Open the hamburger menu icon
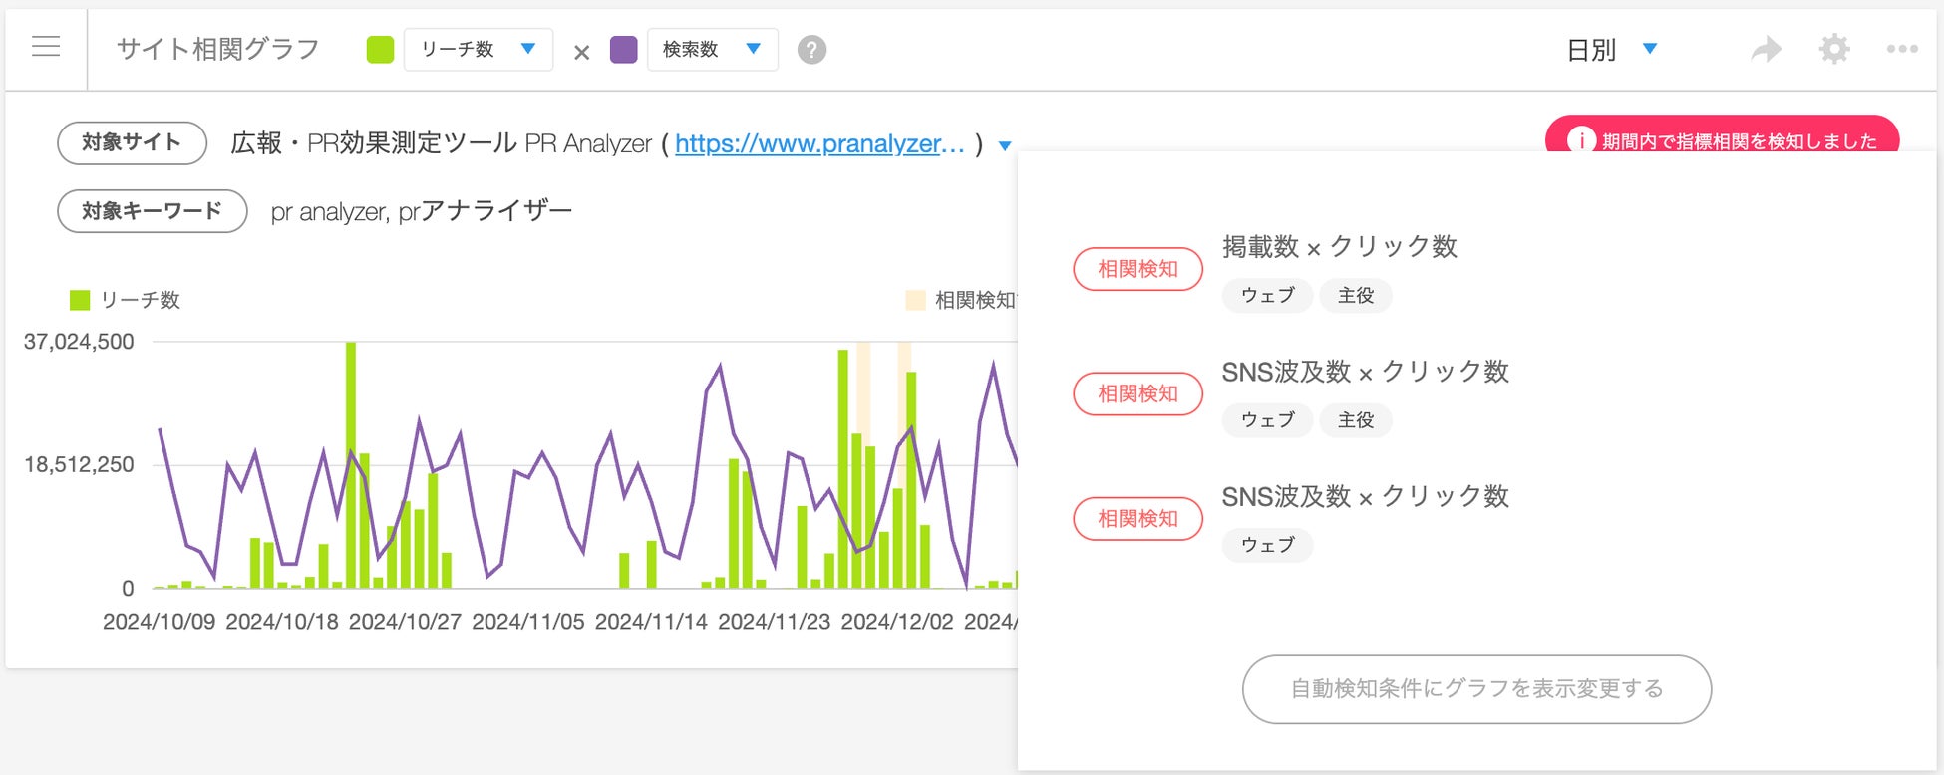This screenshot has height=775, width=1944. coord(46,47)
